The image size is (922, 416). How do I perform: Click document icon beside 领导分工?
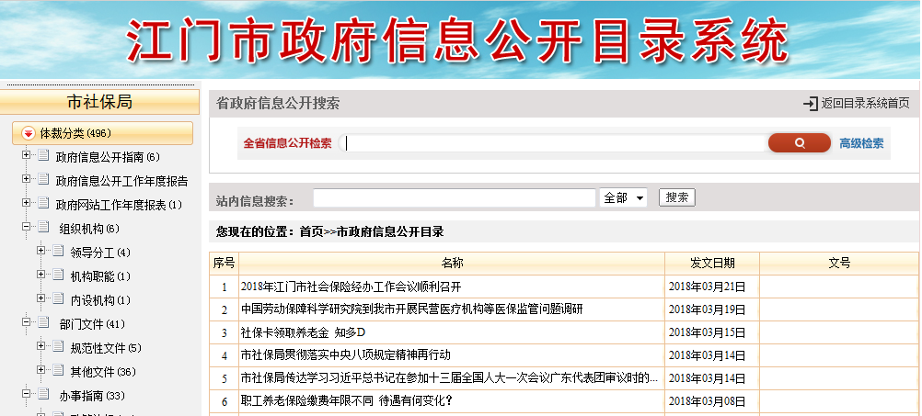(58, 252)
